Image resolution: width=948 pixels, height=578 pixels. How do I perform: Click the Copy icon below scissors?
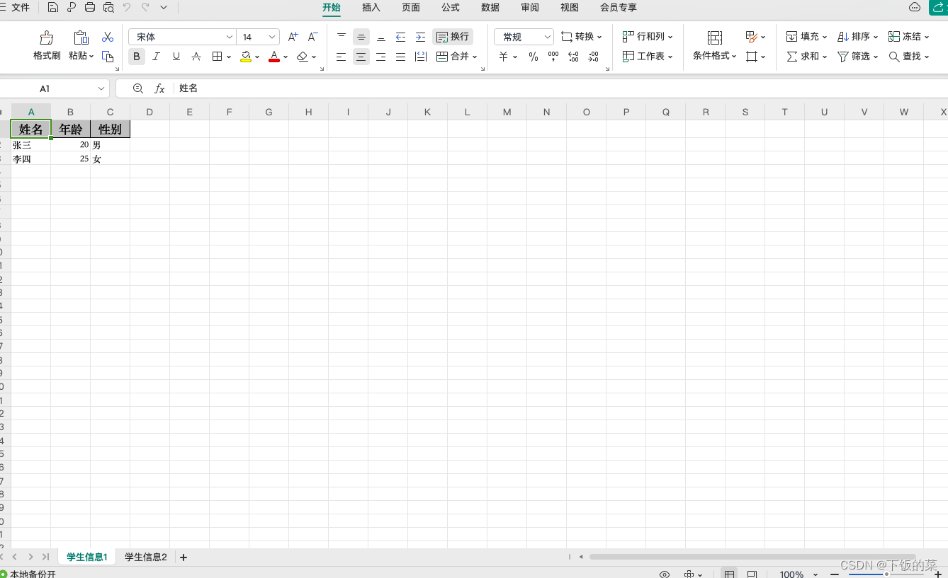coord(108,57)
